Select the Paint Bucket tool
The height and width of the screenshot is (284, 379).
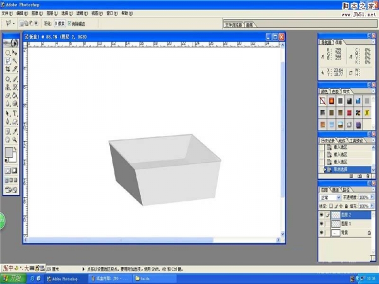point(15,95)
